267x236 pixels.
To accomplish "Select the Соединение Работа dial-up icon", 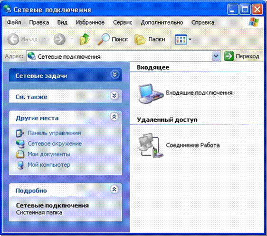I will click(x=151, y=145).
